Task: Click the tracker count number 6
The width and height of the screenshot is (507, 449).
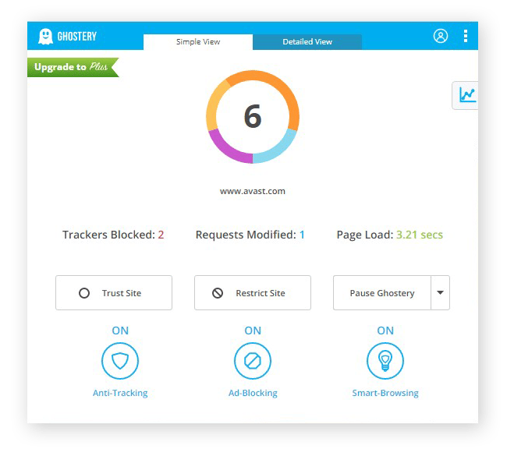Action: (252, 117)
